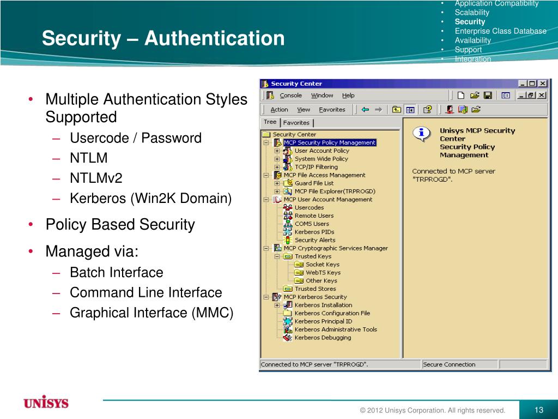Viewport: 558px width, 419px height.
Task: Select MCP Security Policy Management label
Action: click(x=330, y=142)
